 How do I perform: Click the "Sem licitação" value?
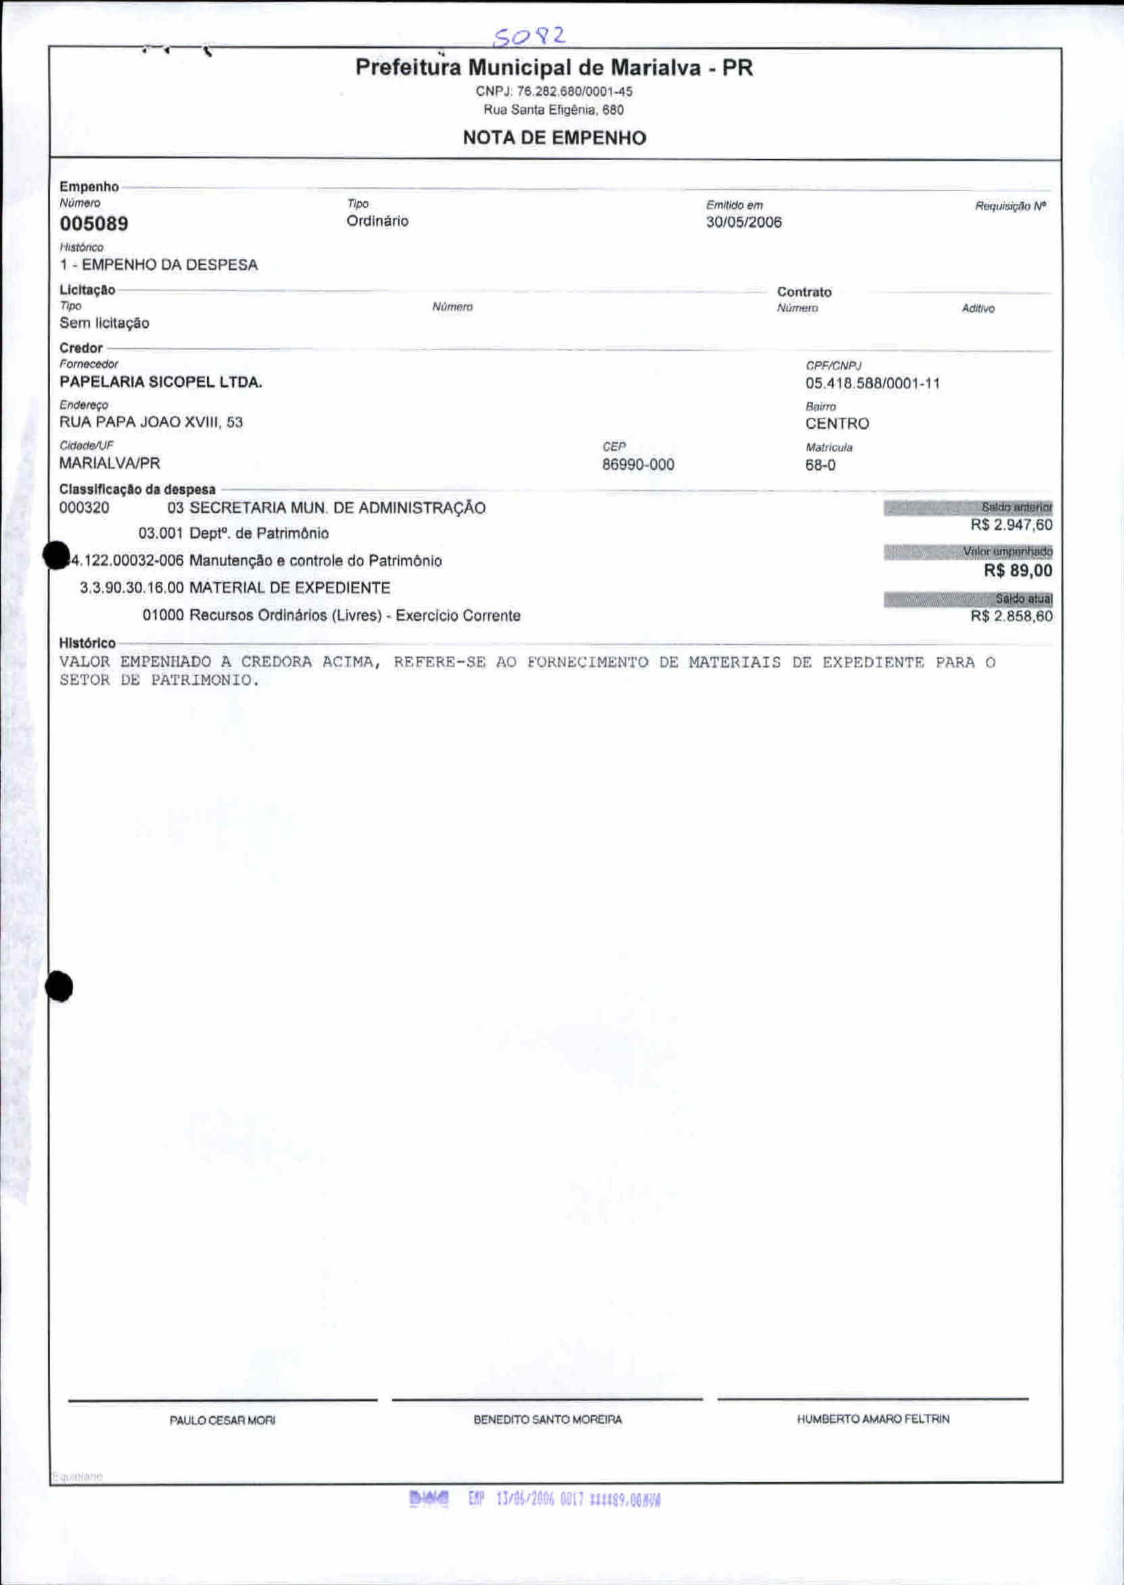pos(104,323)
